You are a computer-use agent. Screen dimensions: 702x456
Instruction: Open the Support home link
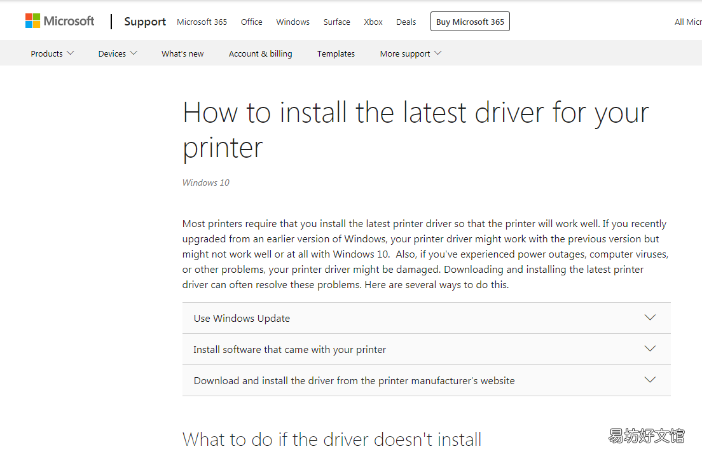coord(144,22)
